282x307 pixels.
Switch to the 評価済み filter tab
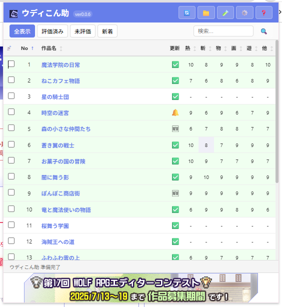click(x=52, y=31)
